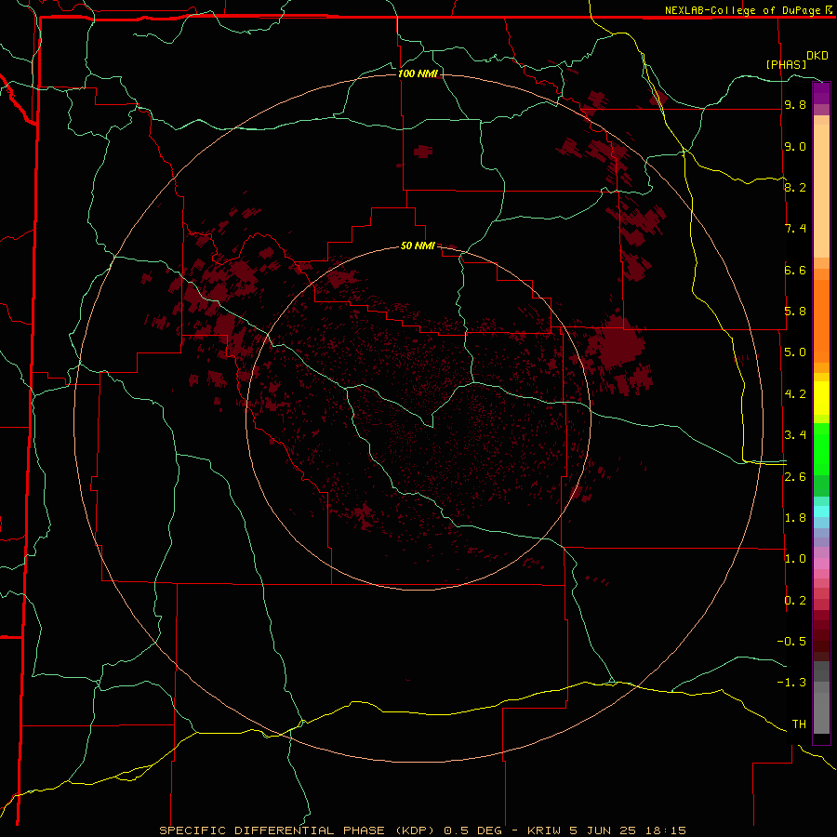
Task: Click the bright green color bar segment
Action: pyautogui.click(x=821, y=448)
